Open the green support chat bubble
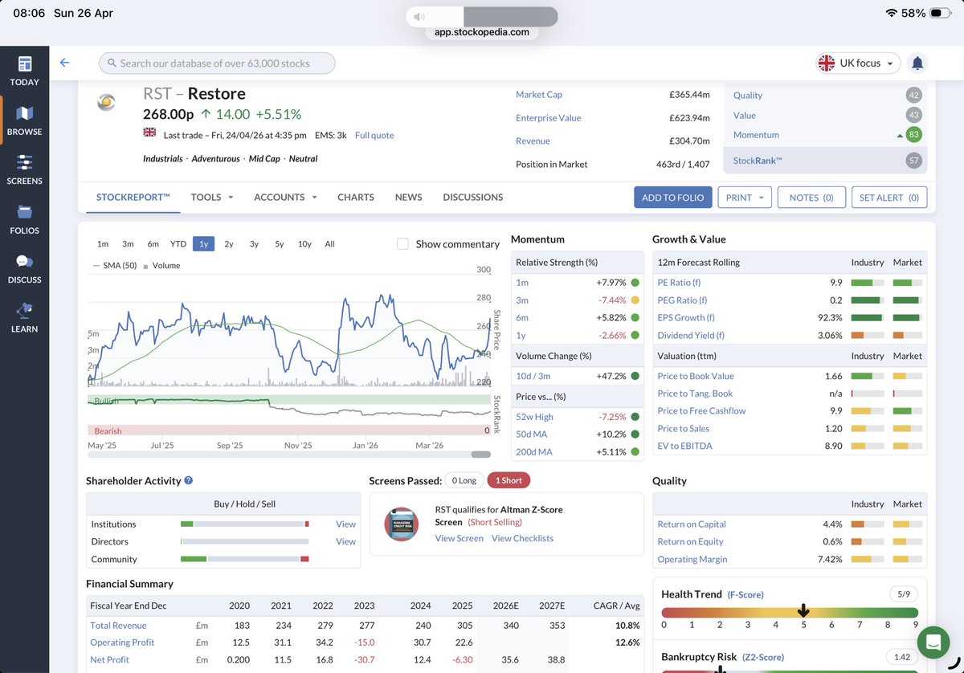Image resolution: width=964 pixels, height=673 pixels. 933,642
